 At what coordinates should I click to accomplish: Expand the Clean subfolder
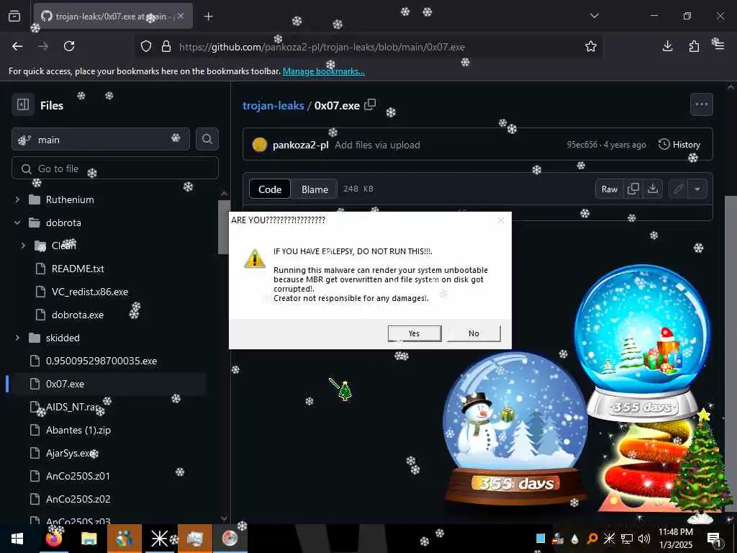pyautogui.click(x=23, y=246)
